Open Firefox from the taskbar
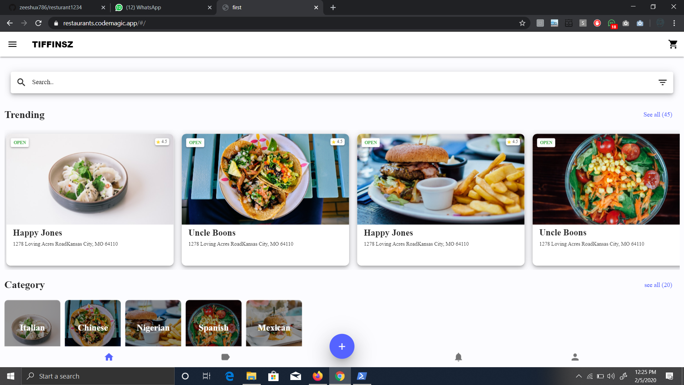684x385 pixels. (x=317, y=376)
